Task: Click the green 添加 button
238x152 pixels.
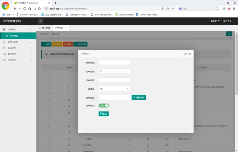Action: tap(46, 44)
